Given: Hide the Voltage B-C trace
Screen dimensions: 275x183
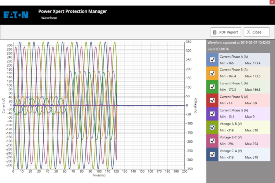Looking at the screenshot, I should click(x=212, y=141).
